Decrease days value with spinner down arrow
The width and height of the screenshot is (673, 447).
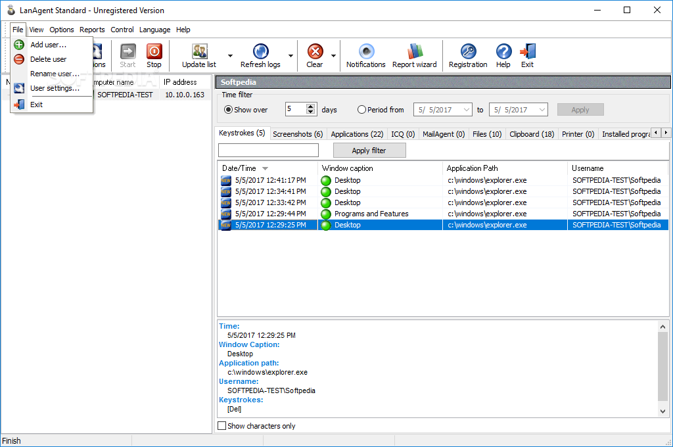tap(311, 112)
